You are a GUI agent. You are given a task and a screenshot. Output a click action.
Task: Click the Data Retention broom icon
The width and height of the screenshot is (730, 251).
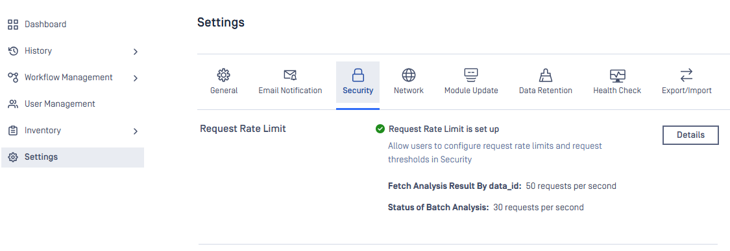[x=545, y=74]
